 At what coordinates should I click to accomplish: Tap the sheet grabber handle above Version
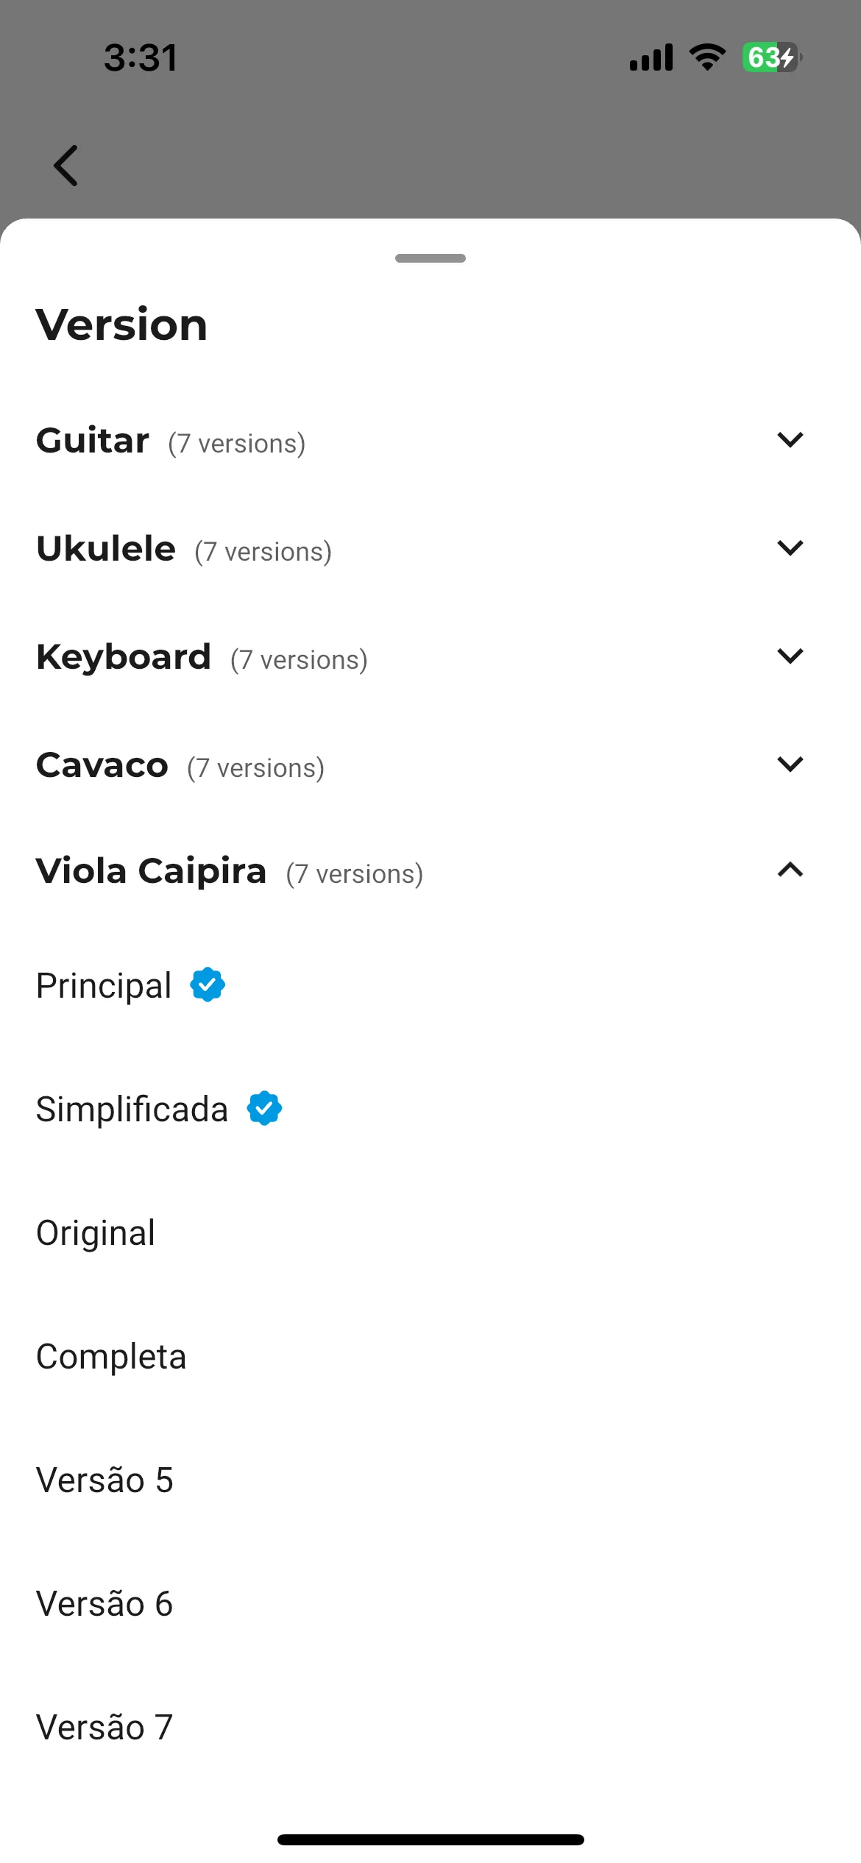pos(431,258)
